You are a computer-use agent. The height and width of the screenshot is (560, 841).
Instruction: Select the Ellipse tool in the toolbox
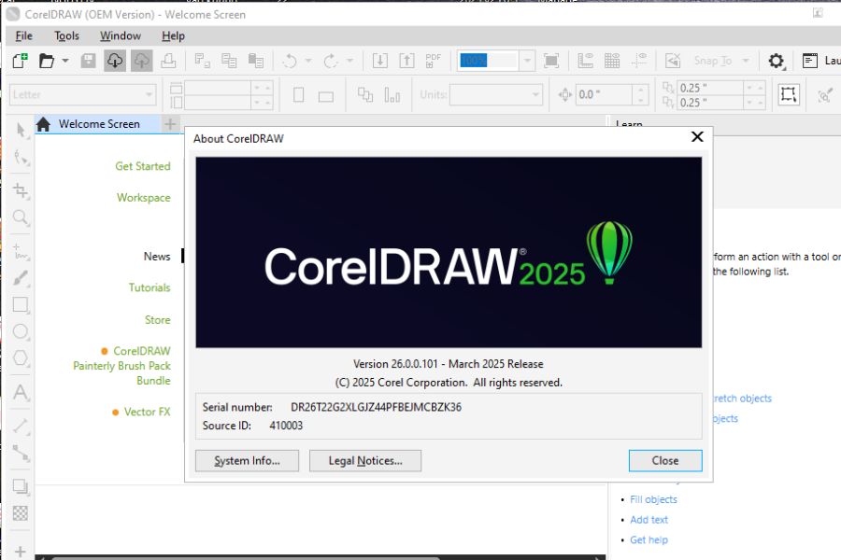21,331
